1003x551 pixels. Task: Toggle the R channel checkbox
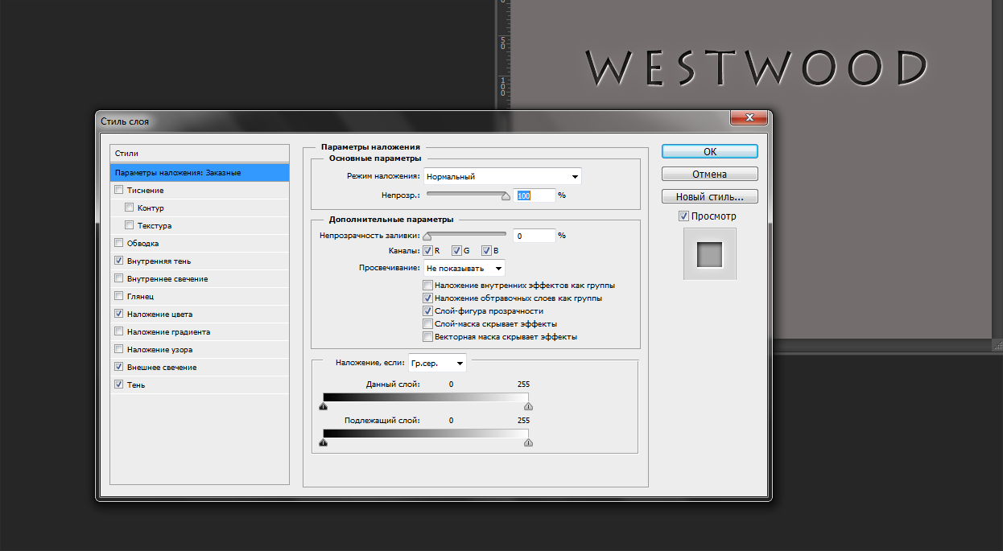click(x=427, y=251)
